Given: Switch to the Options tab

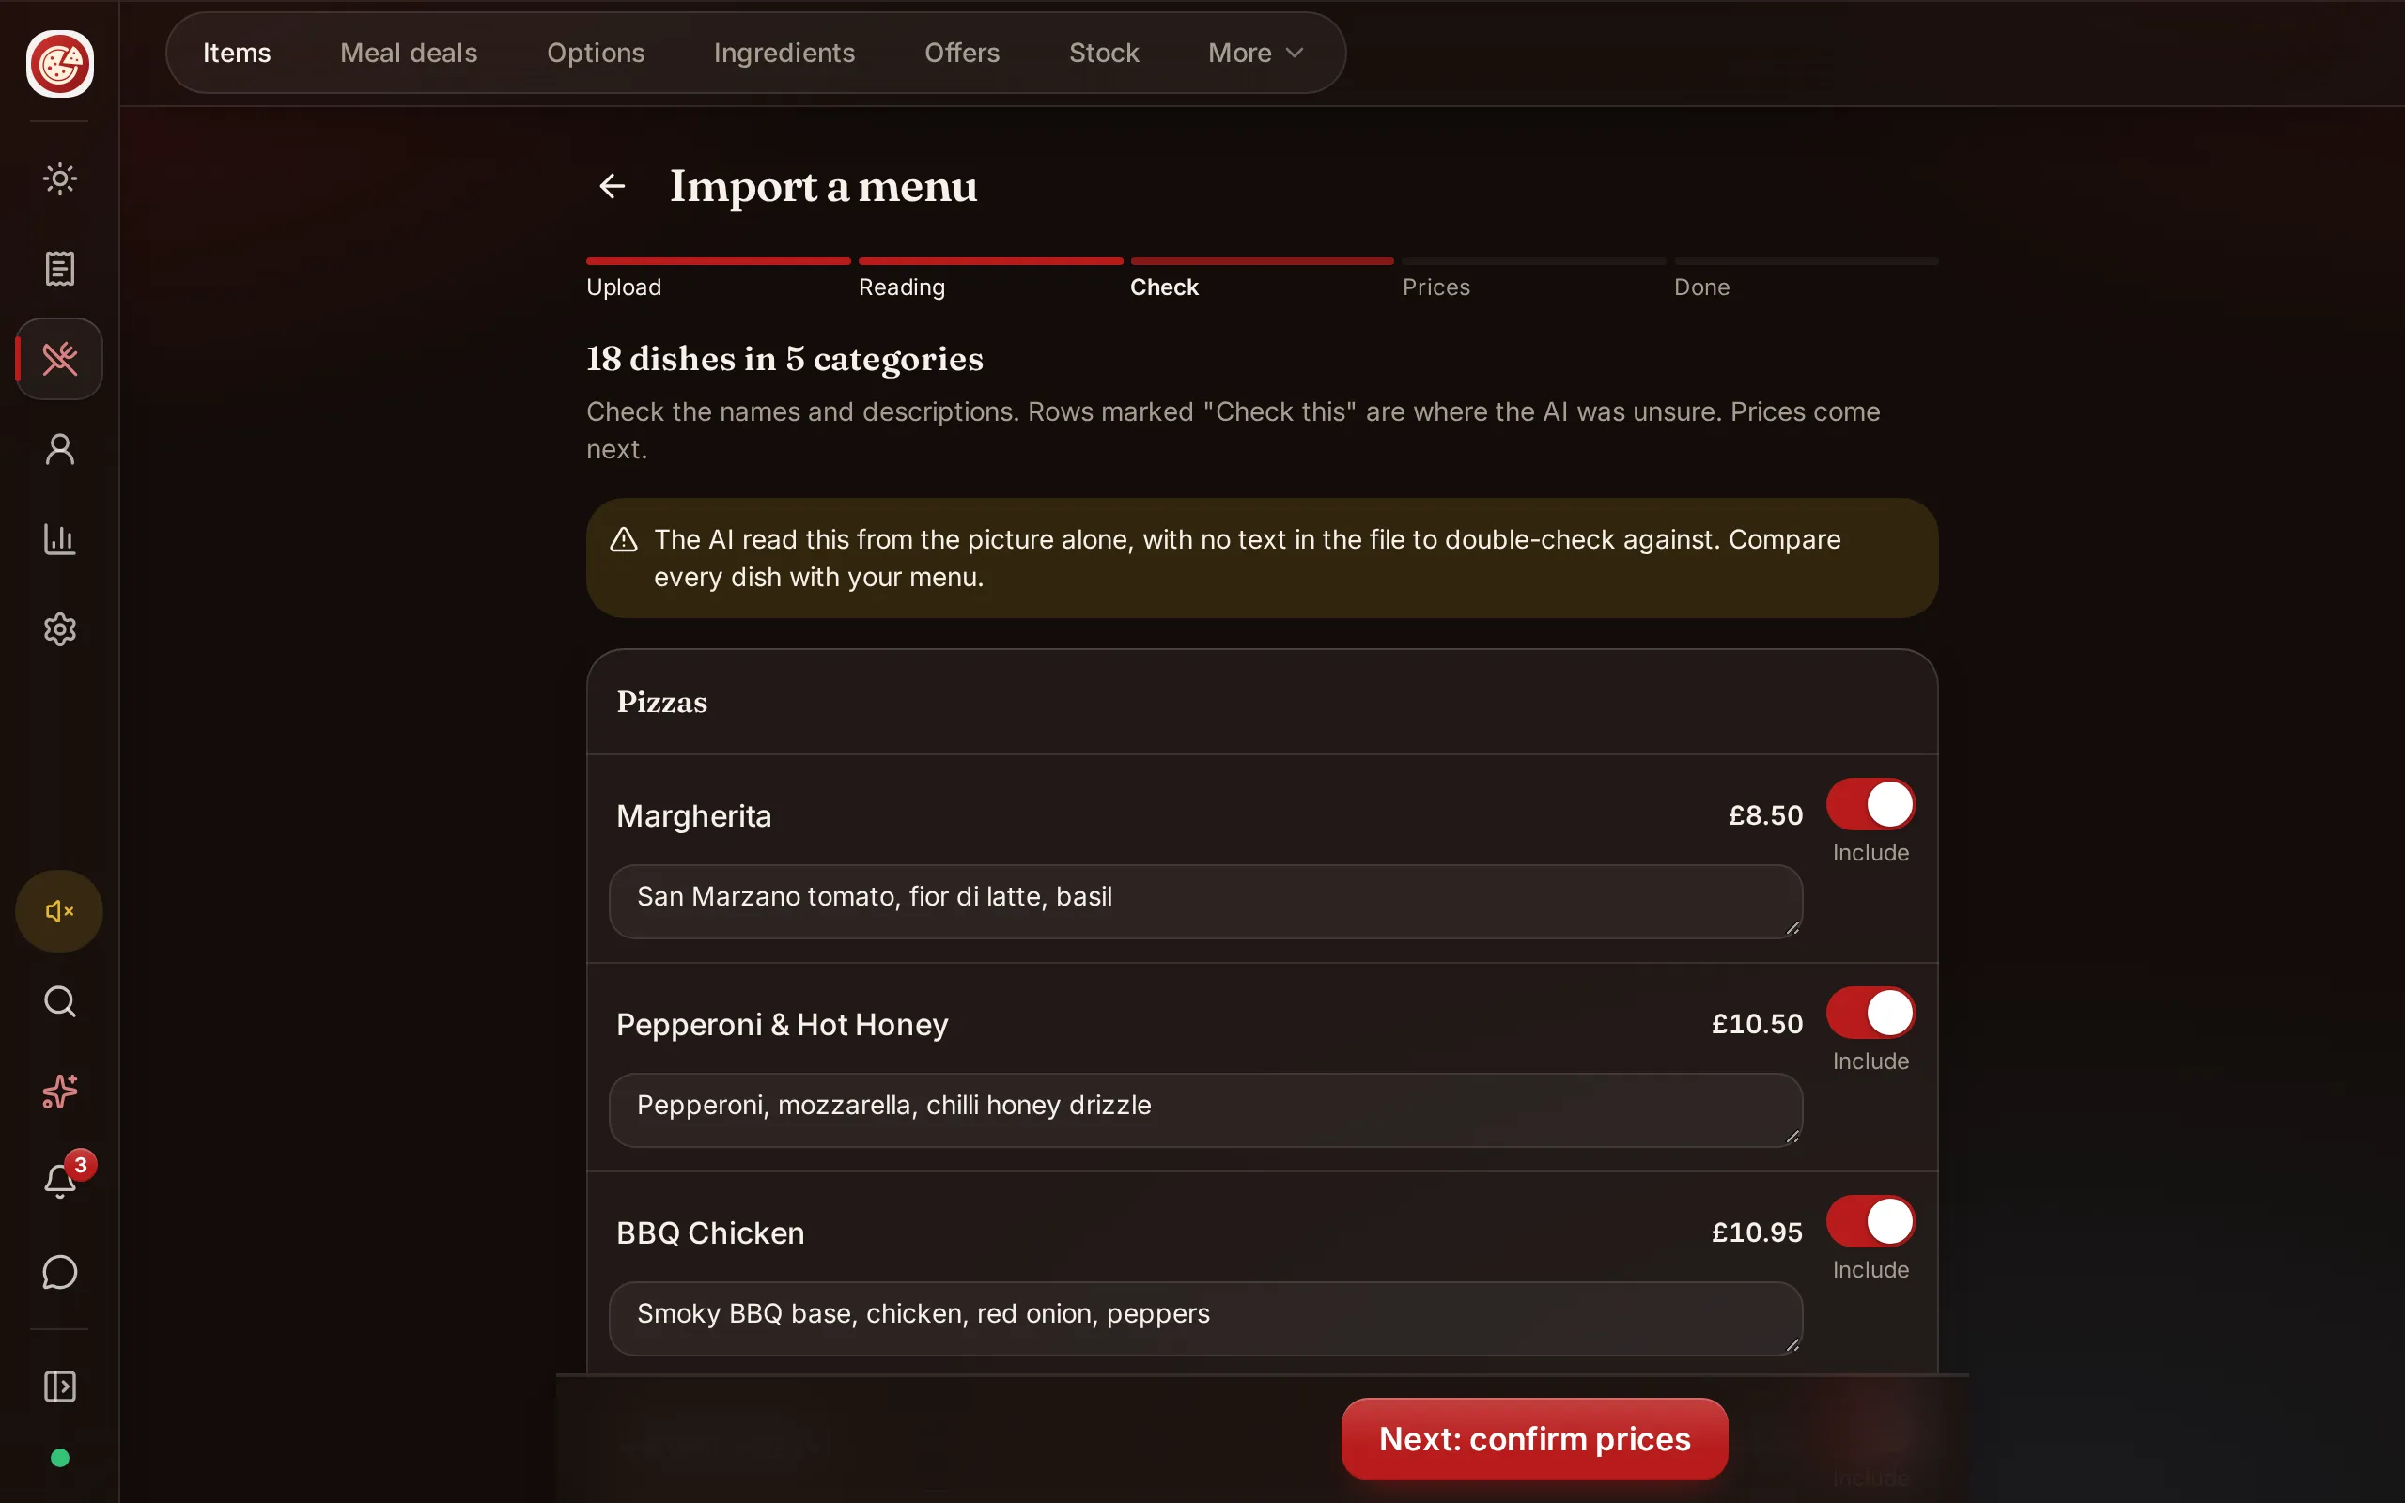Looking at the screenshot, I should click(x=596, y=53).
